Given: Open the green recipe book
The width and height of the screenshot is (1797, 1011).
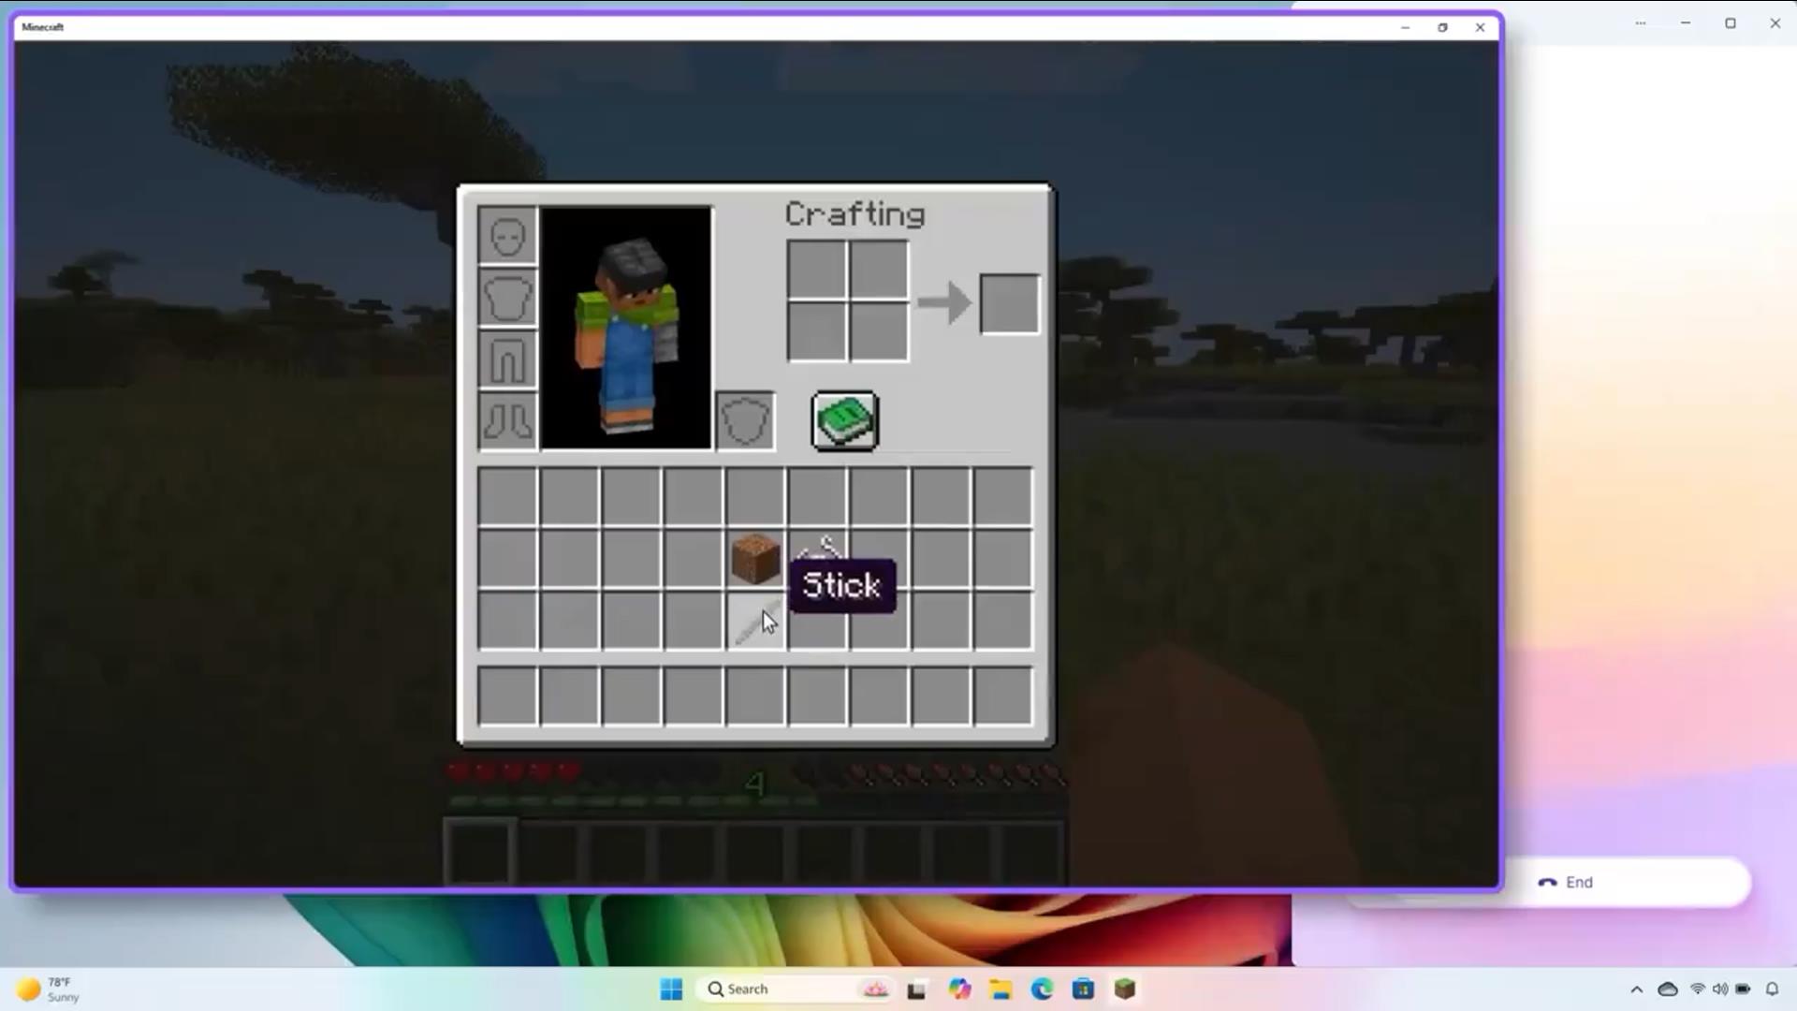Looking at the screenshot, I should (844, 421).
